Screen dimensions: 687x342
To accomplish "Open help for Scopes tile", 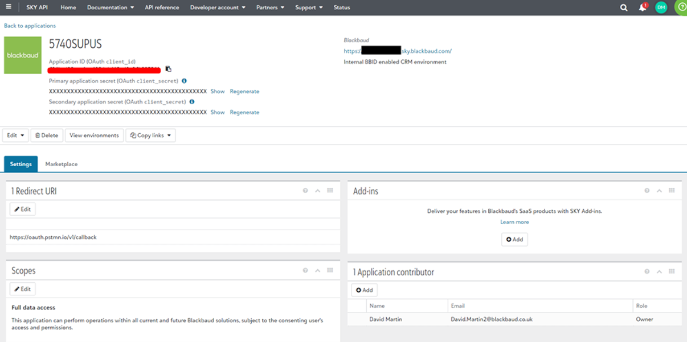I will [305, 270].
